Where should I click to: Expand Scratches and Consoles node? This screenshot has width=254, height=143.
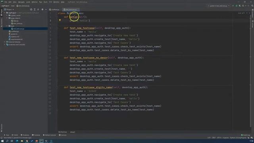[4, 44]
